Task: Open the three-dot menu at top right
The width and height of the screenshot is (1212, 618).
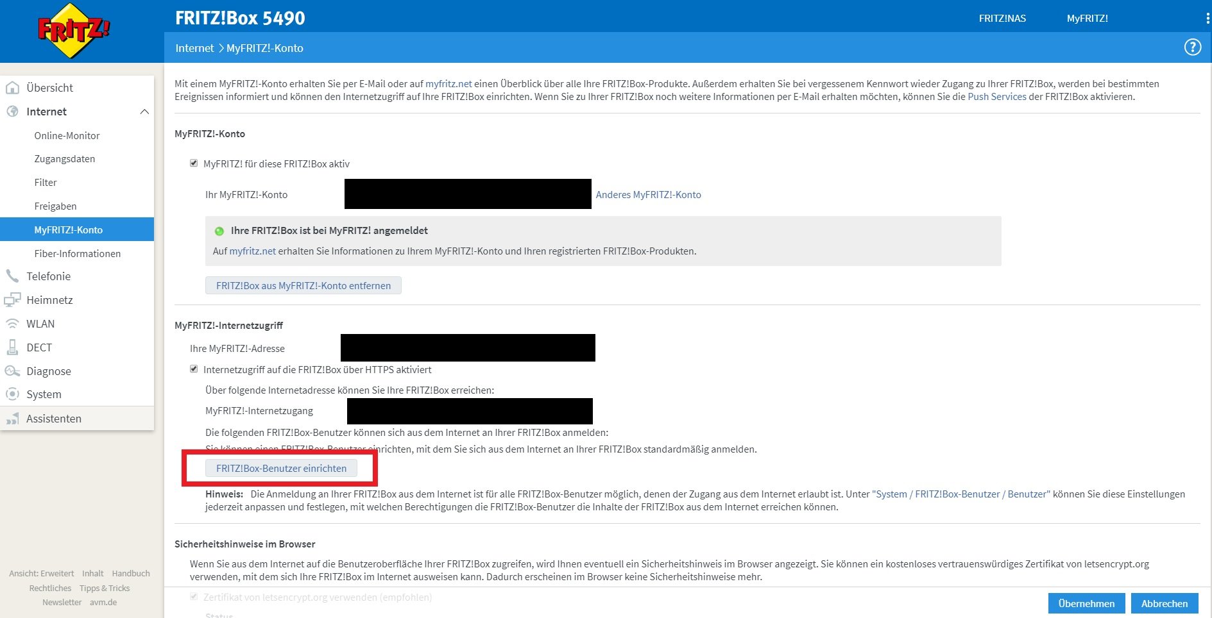Action: pyautogui.click(x=1208, y=19)
